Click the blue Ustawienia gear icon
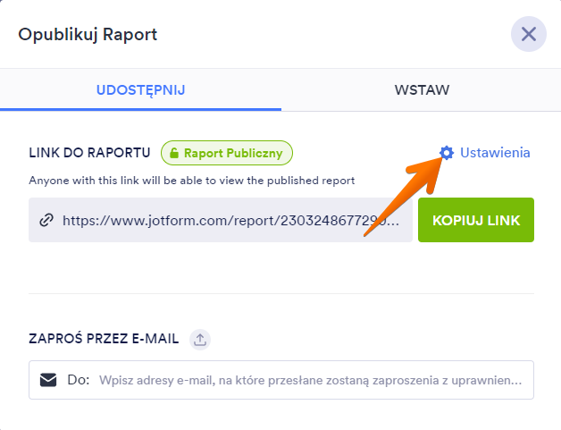 point(447,153)
